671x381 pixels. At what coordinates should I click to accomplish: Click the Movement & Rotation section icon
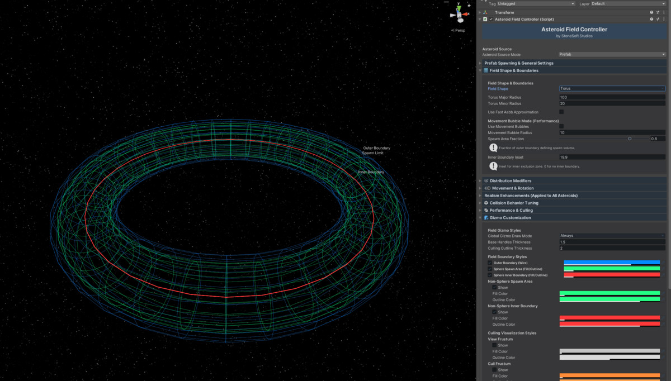coord(486,188)
